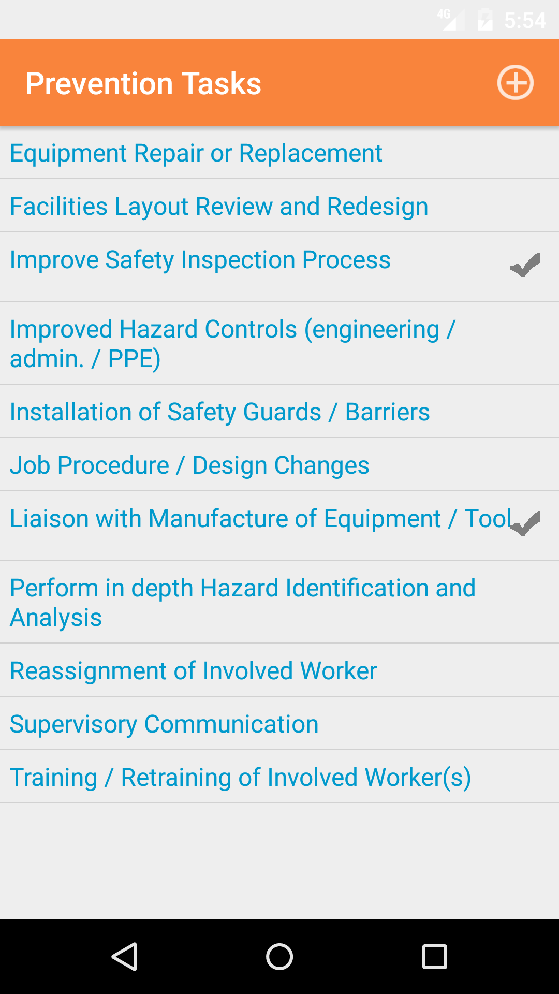Screen dimensions: 559x994
Task: Tap Improve Safety Inspection Process task
Action: click(200, 260)
